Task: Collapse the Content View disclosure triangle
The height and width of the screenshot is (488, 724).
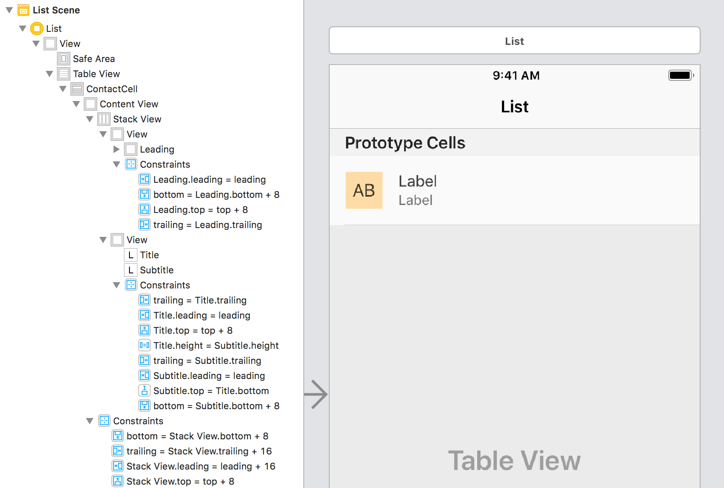Action: click(x=76, y=104)
